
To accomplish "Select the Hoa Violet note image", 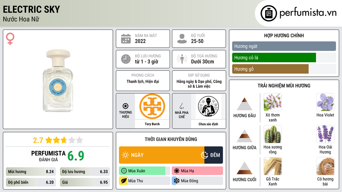I will (325, 102).
